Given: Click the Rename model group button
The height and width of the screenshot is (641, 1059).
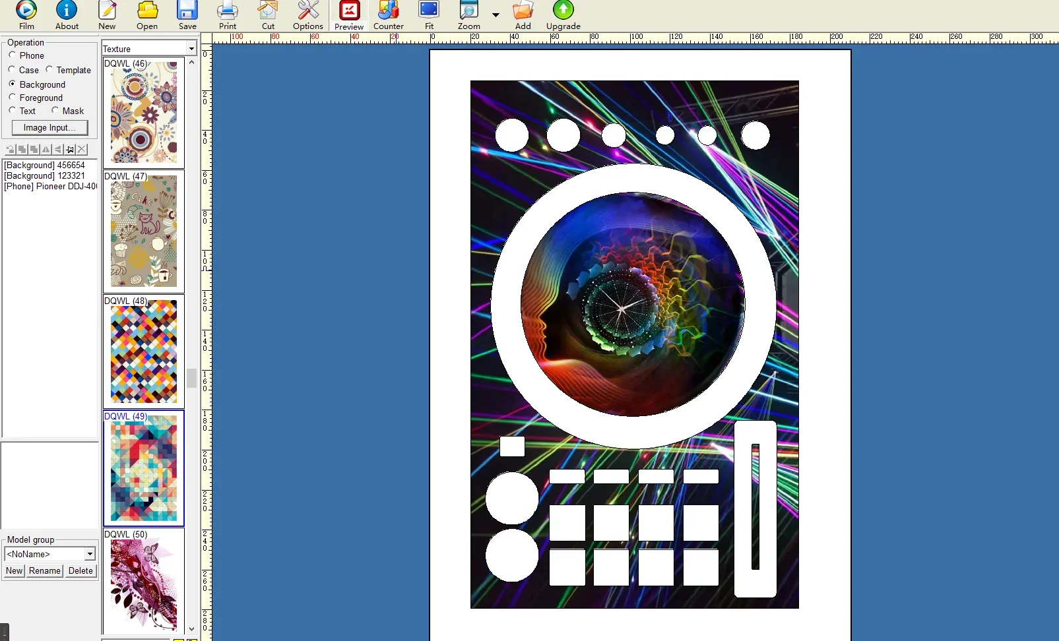Looking at the screenshot, I should 45,571.
